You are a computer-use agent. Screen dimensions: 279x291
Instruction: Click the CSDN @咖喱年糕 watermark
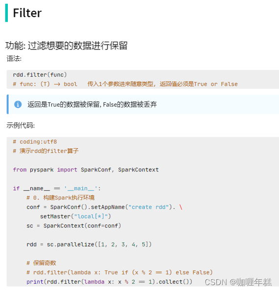tap(238, 282)
